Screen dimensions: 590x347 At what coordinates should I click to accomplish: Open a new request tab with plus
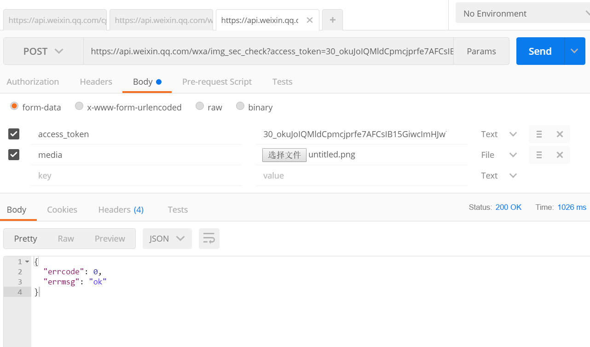tap(332, 20)
